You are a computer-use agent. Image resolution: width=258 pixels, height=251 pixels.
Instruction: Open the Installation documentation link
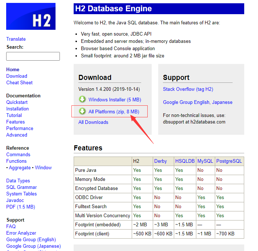pyautogui.click(x=17, y=109)
